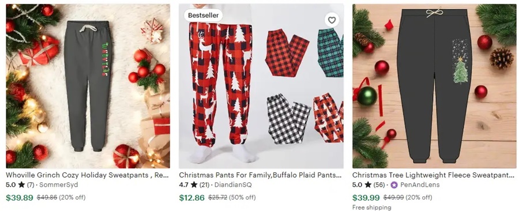Click the $39.99 sale price

366,198
